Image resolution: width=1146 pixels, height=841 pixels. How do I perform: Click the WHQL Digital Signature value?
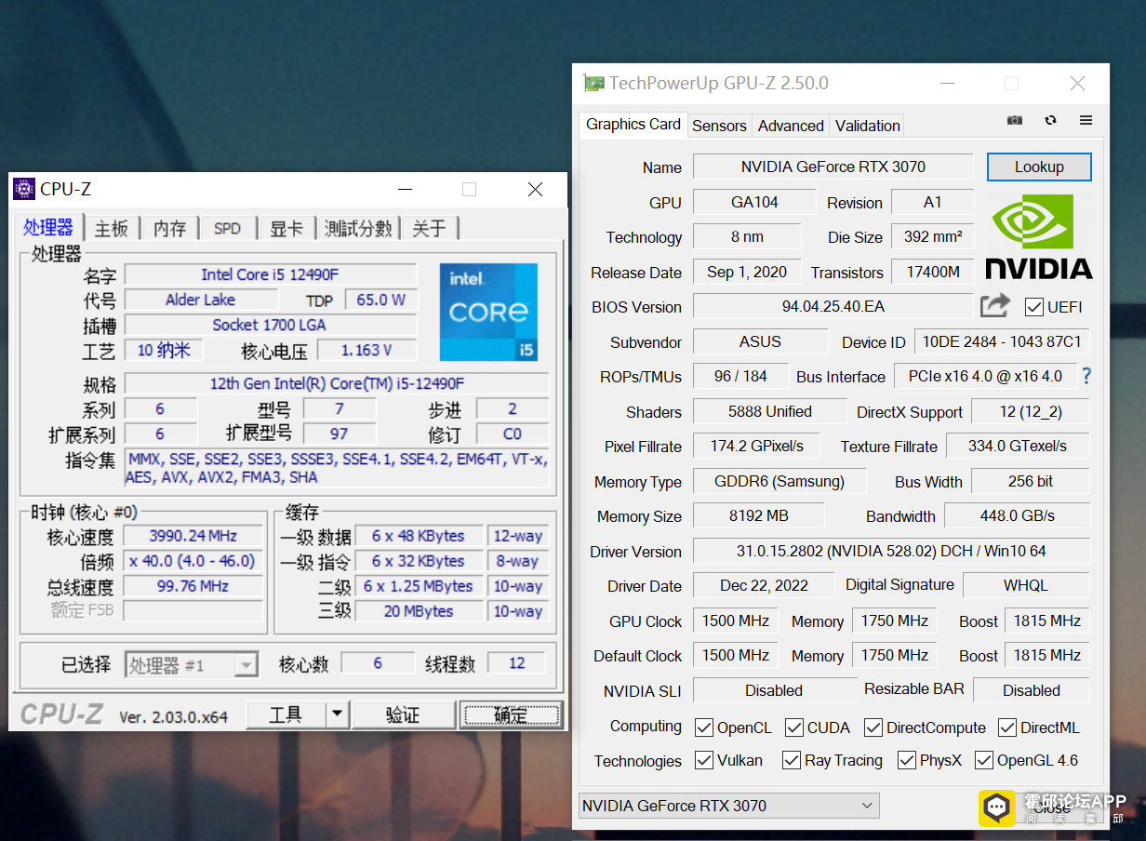[x=1026, y=585]
